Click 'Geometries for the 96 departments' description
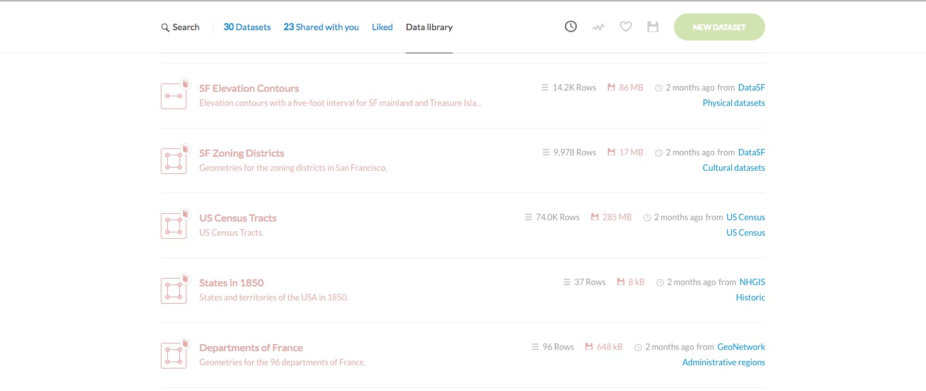This screenshot has height=391, width=926. point(282,362)
